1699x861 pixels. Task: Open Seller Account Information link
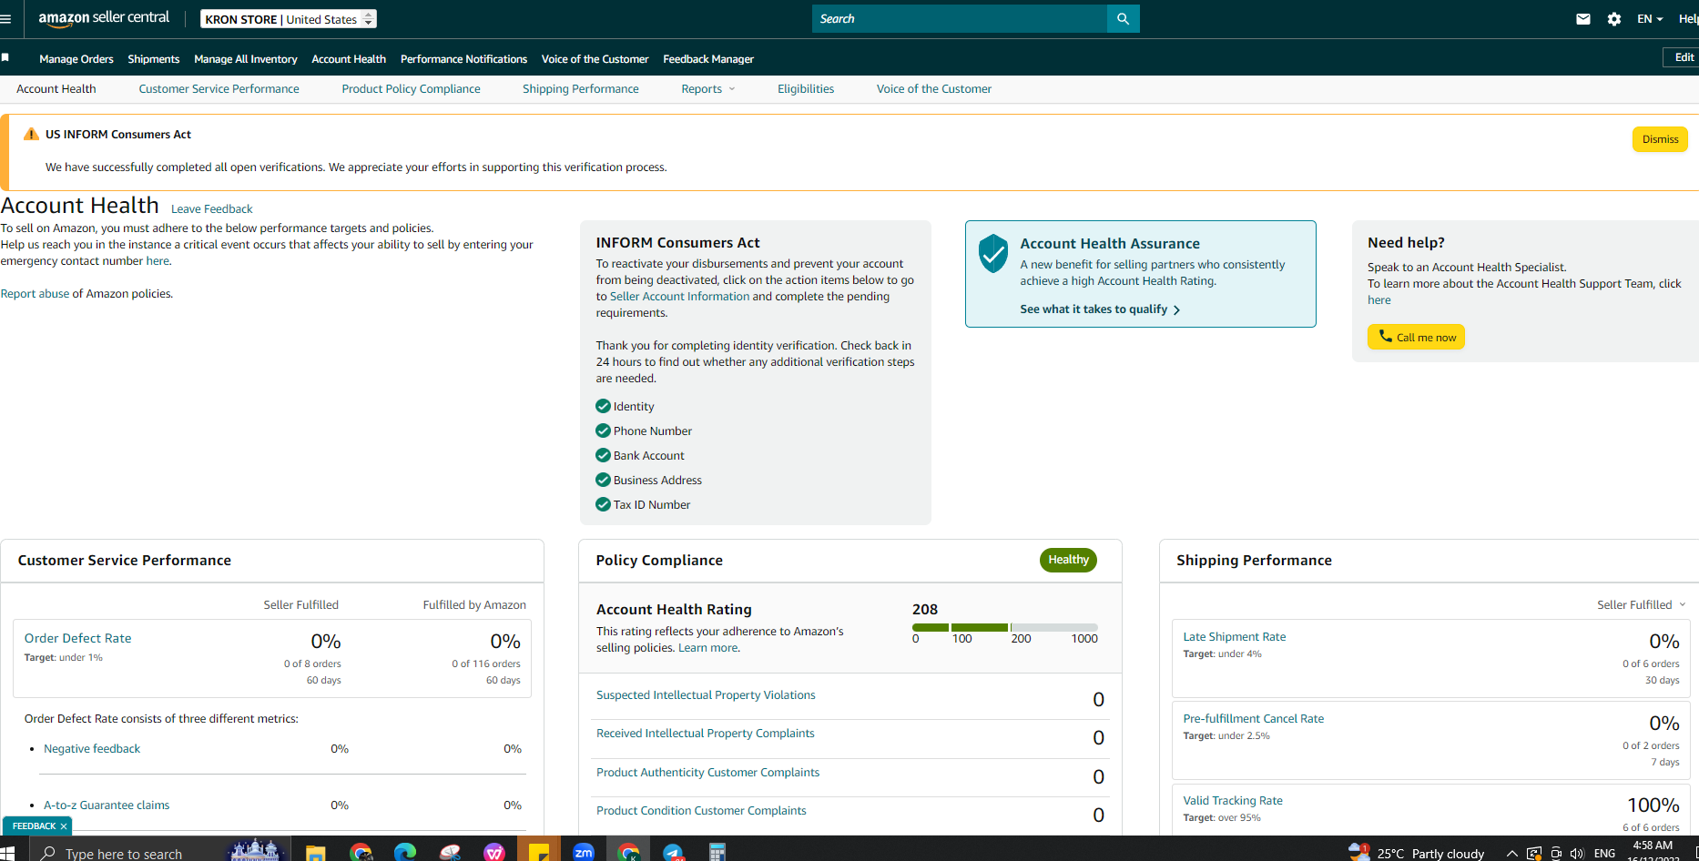tap(679, 297)
